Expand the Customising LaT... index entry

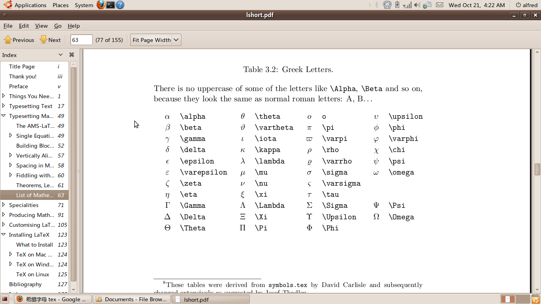4,224
